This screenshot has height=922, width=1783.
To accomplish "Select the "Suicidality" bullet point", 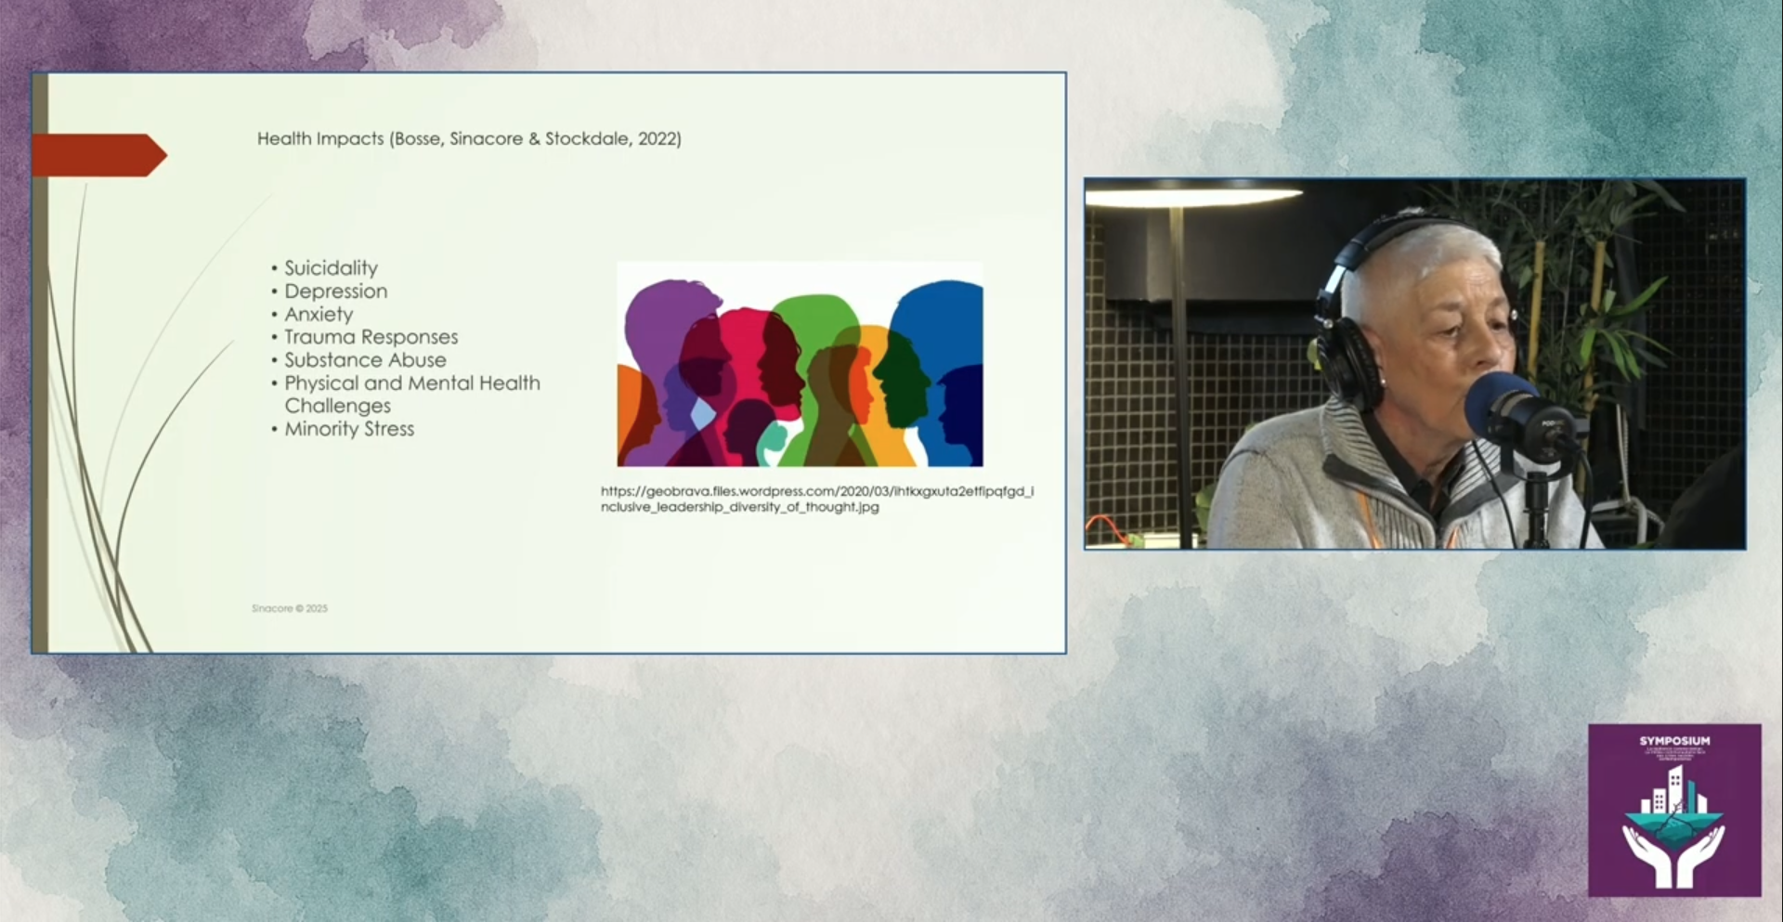I will [x=331, y=268].
